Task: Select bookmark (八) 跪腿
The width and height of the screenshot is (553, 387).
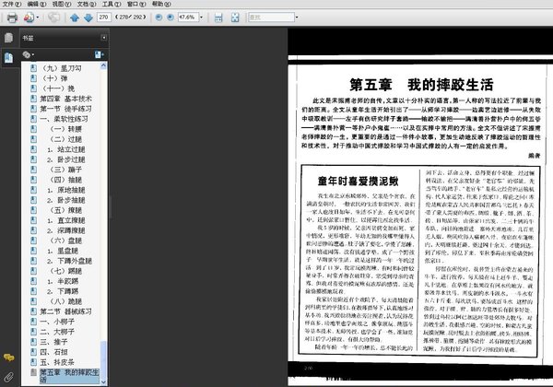Action: tap(65, 301)
